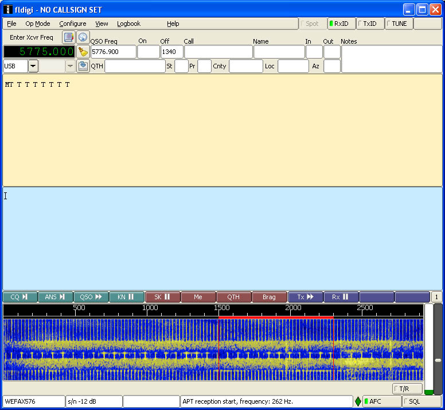The width and height of the screenshot is (445, 410).
Task: Clear QSO fields with the broom icon
Action: 83,52
